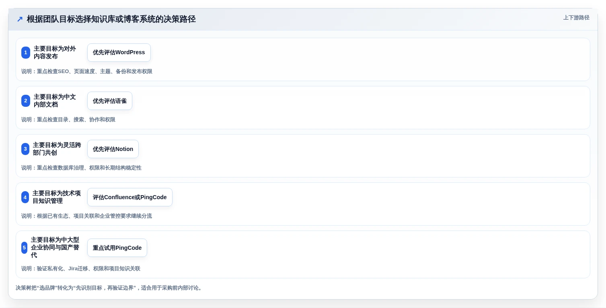Click the 优先评估语雀 button

tap(110, 101)
